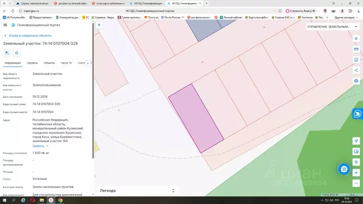
Task: Expand the Легенда panel
Action: (x=173, y=191)
